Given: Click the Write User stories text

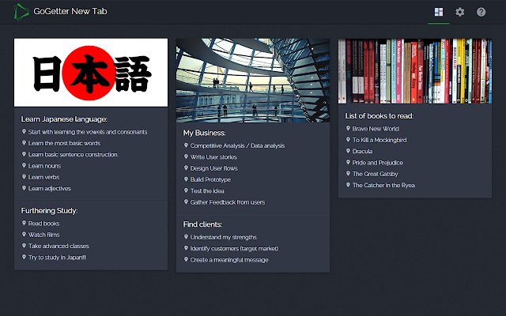Looking at the screenshot, I should click(213, 157).
